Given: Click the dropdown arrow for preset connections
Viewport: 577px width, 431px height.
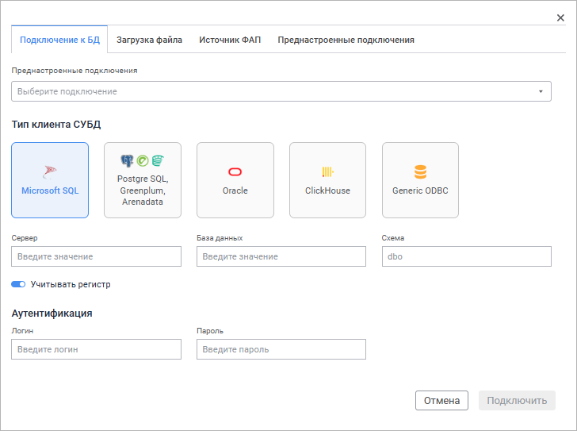Looking at the screenshot, I should click(541, 91).
